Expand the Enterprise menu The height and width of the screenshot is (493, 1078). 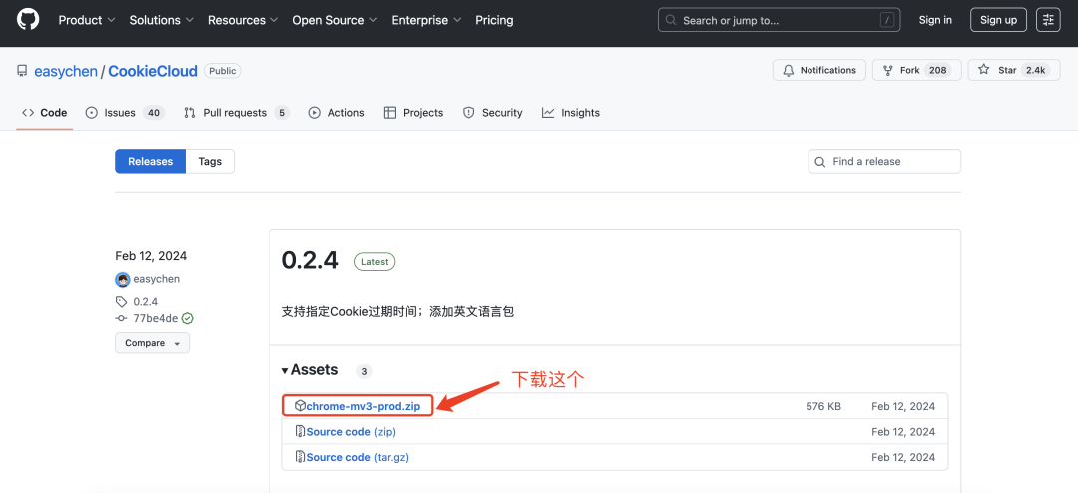426,20
